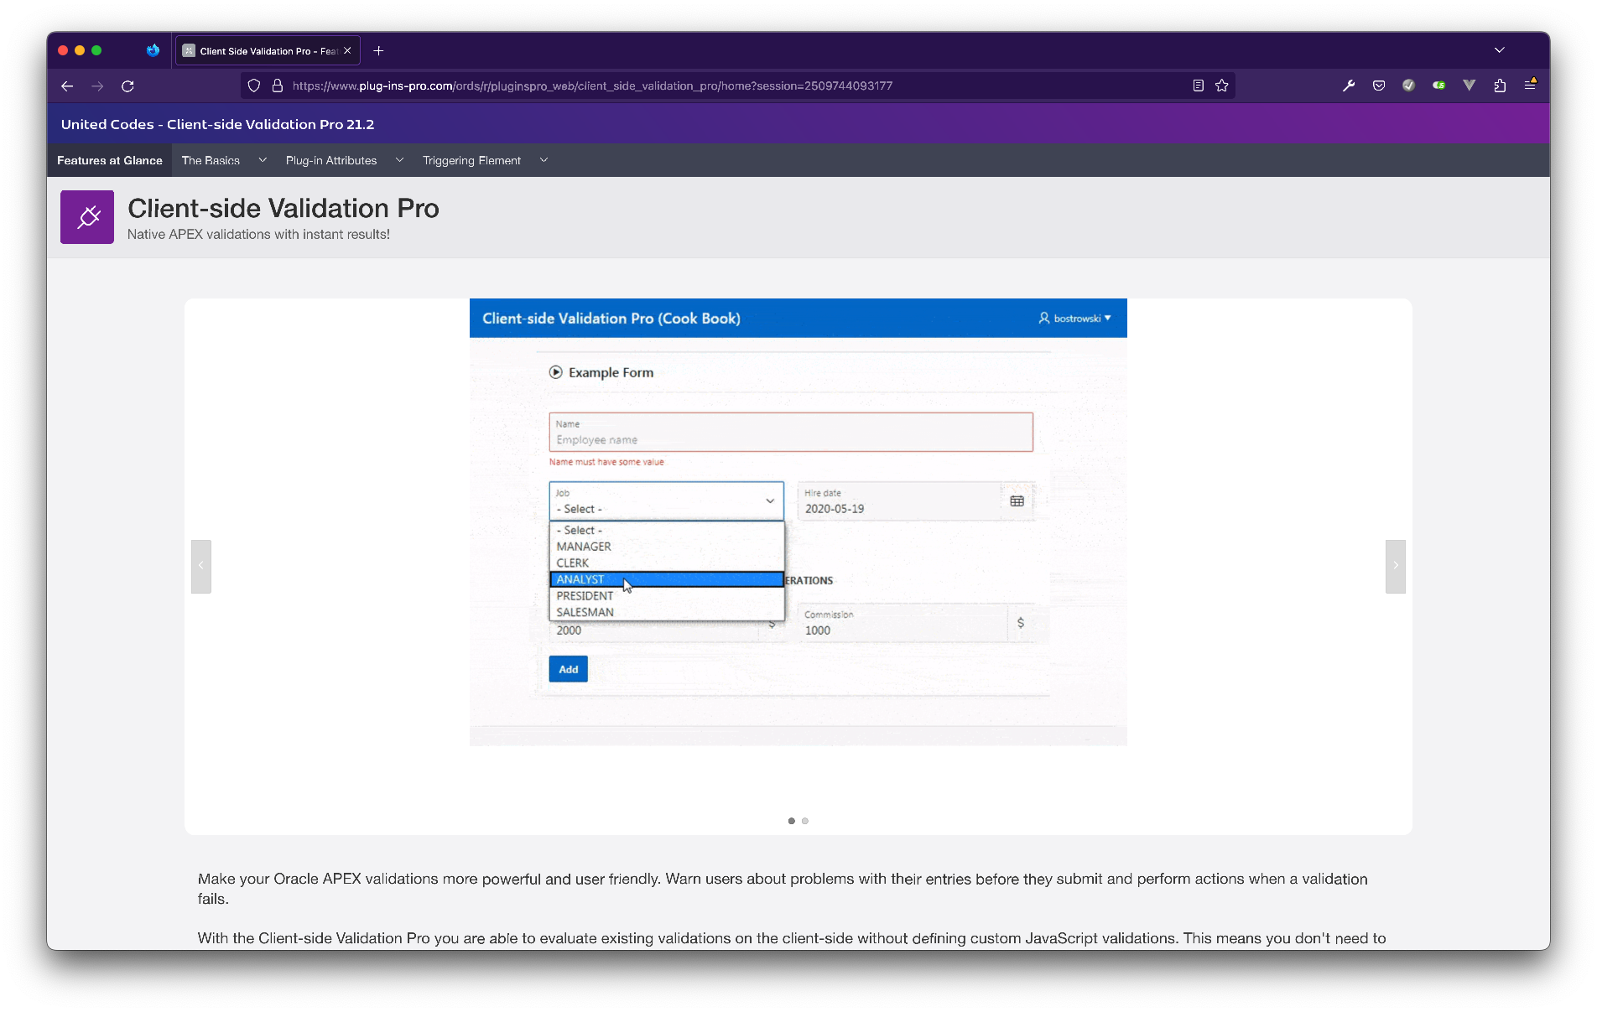Click 'Name must have some value' error
The image size is (1597, 1012).
click(606, 462)
